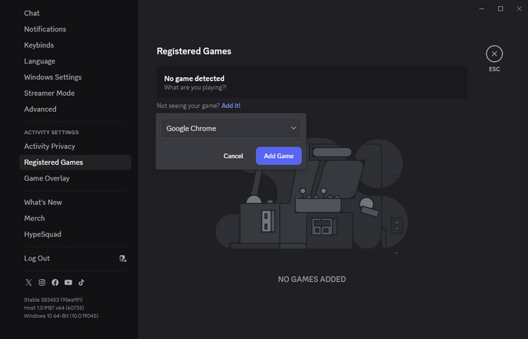Click the log out door icon
The height and width of the screenshot is (339, 528).
pyautogui.click(x=123, y=258)
